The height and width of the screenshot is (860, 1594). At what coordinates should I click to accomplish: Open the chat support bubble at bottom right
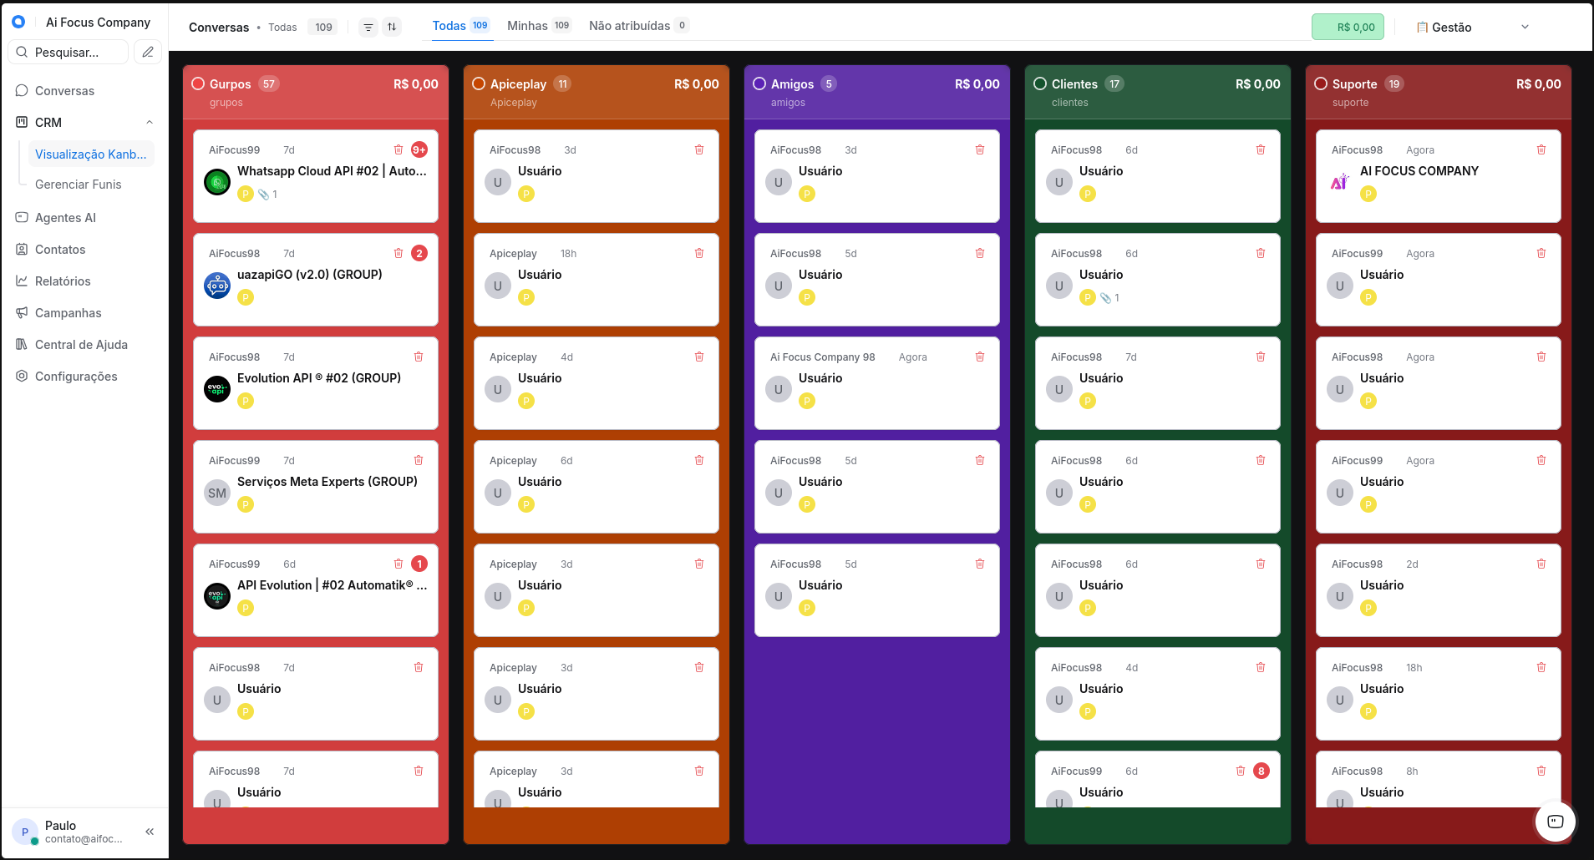(1555, 822)
